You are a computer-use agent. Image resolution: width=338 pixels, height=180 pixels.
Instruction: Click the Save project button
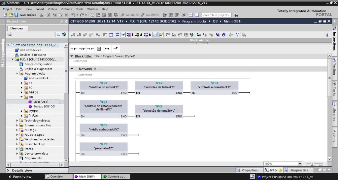click(25, 15)
